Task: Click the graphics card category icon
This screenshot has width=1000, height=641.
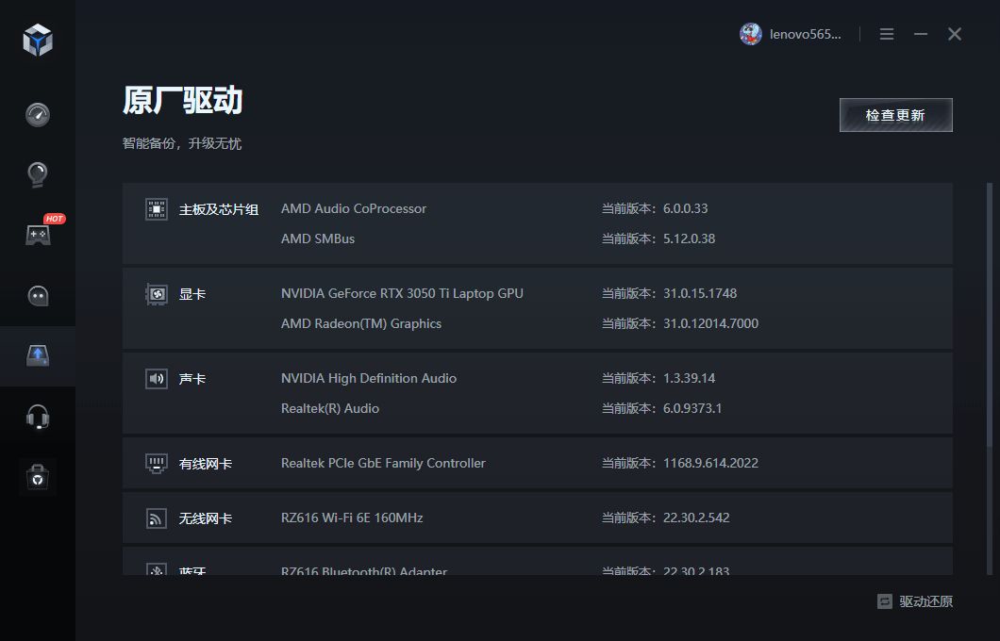Action: coord(157,294)
